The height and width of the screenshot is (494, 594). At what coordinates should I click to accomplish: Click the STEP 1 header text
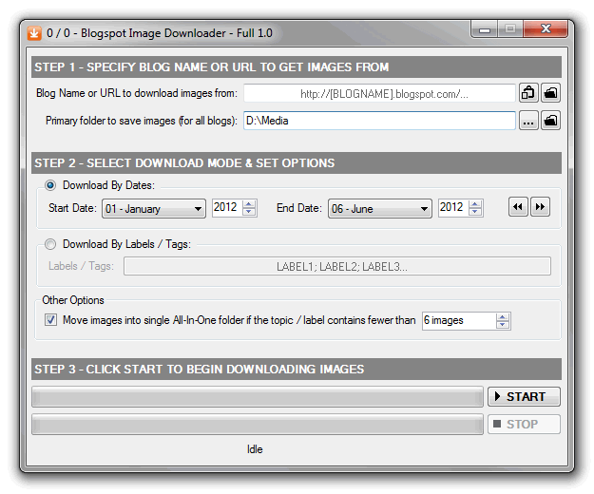pos(211,67)
